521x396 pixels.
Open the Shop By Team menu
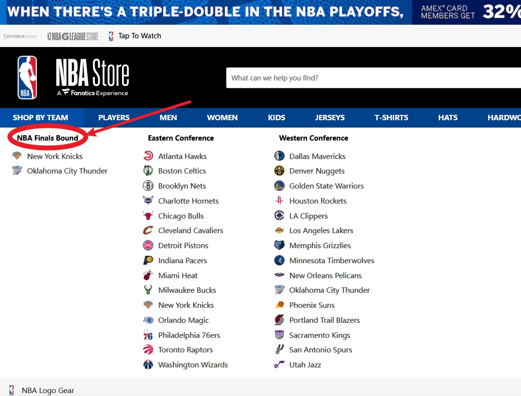click(41, 118)
